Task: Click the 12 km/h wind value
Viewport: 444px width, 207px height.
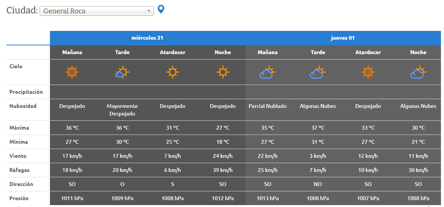Action: pyautogui.click(x=368, y=156)
